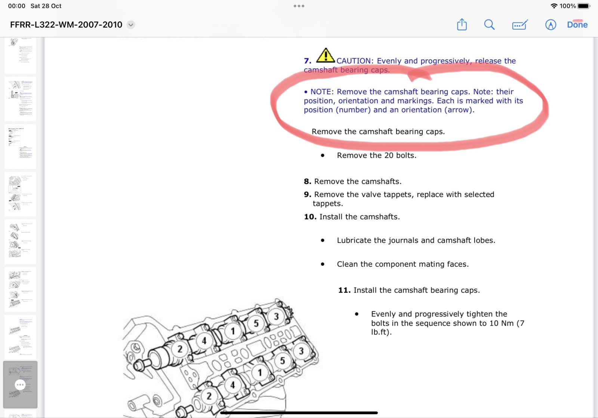This screenshot has width=598, height=418.
Task: Open the form fill tool icon
Action: click(520, 25)
